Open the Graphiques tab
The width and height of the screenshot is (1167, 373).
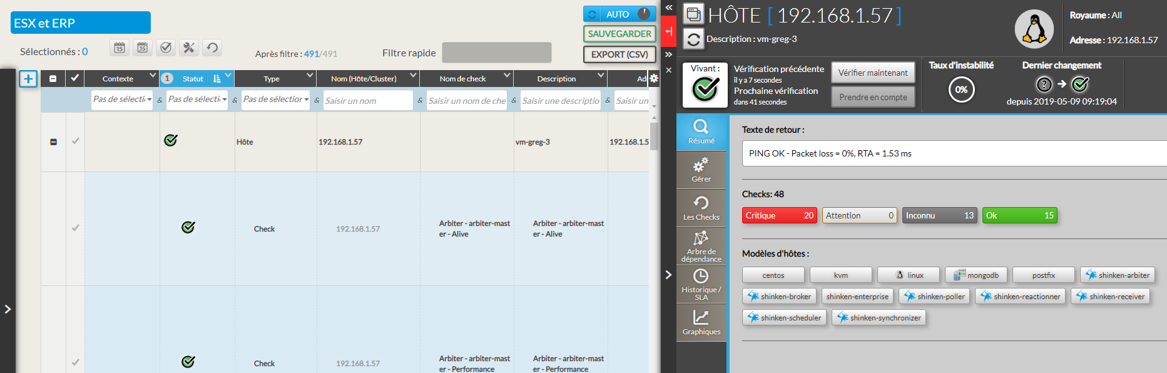pos(701,323)
